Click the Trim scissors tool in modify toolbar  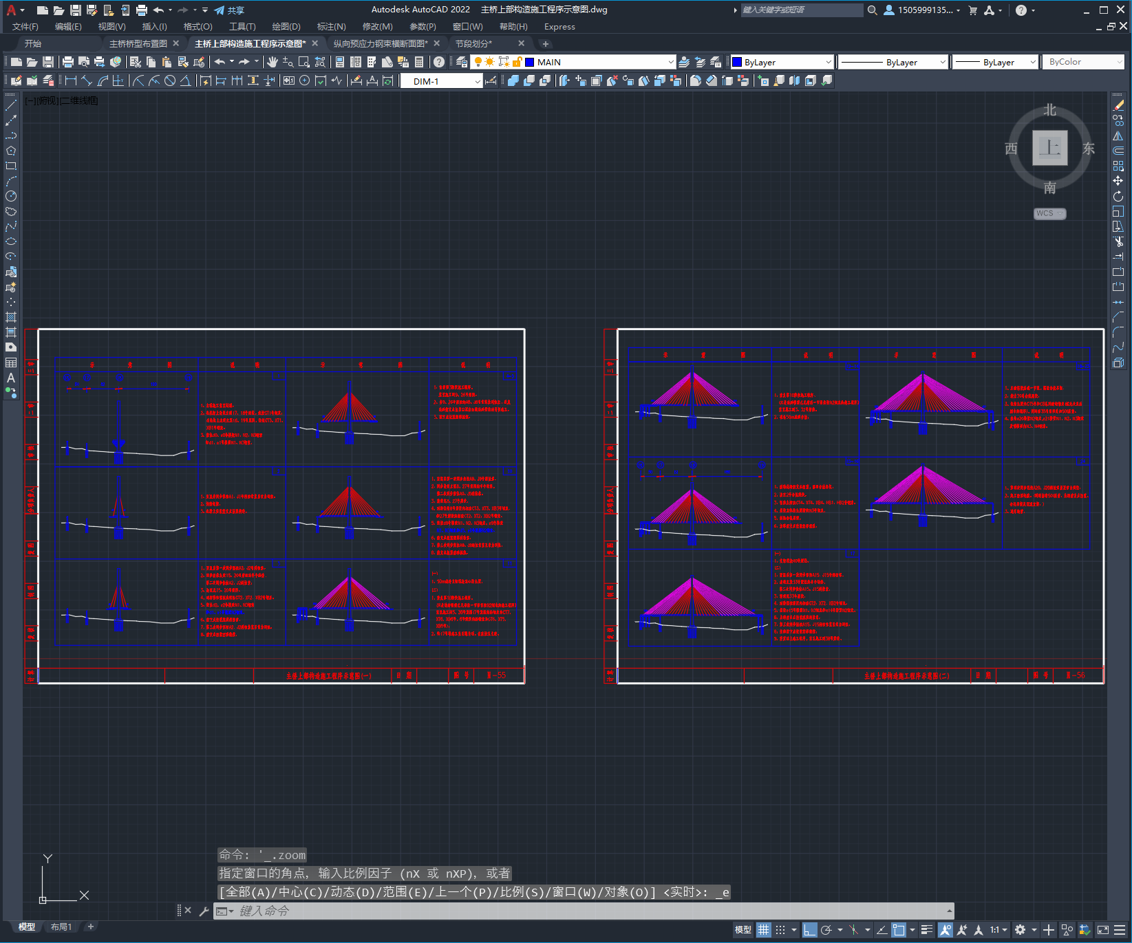(1118, 241)
